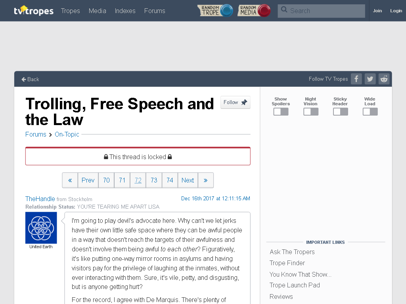Image resolution: width=406 pixels, height=304 pixels.
Task: Open TV Tropes Twitter page icon
Action: [370, 79]
